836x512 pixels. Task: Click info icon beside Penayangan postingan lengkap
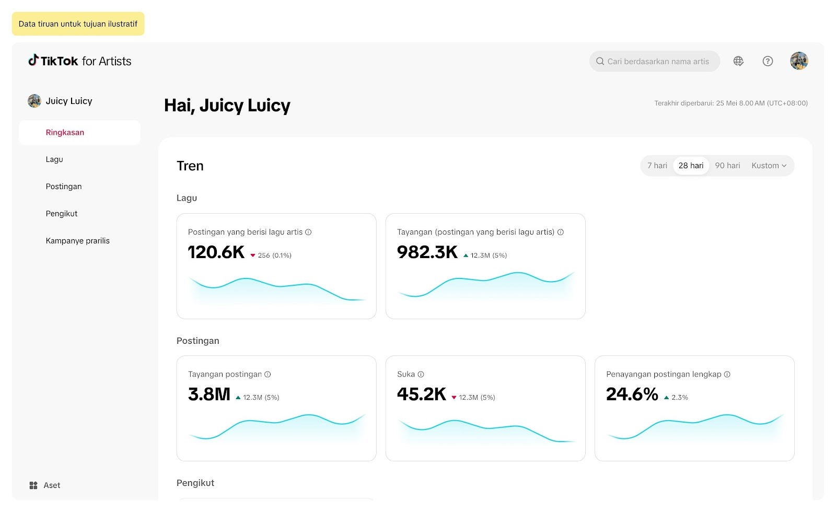727,375
